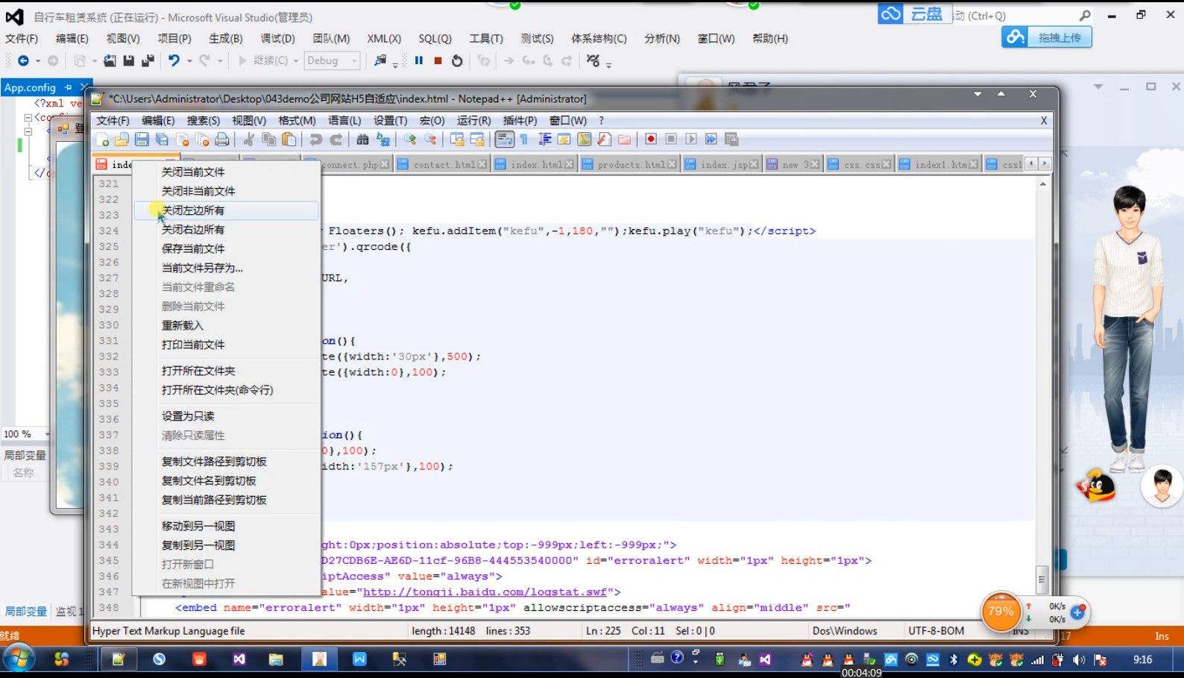Collapse the XML node in App.config editor
Screen dimensions: 1184x678
pos(28,117)
